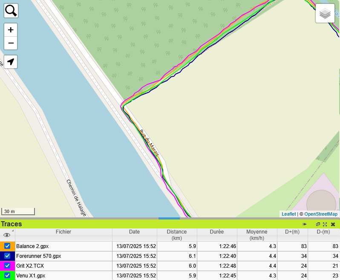
Task: Open the map layers selector
Action: click(x=325, y=14)
